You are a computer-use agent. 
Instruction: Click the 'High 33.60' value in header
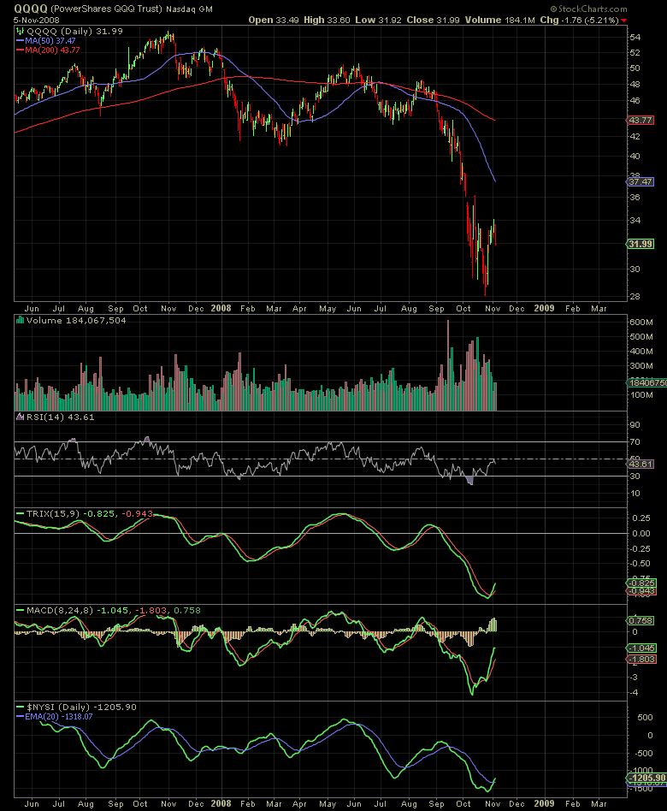pos(327,21)
